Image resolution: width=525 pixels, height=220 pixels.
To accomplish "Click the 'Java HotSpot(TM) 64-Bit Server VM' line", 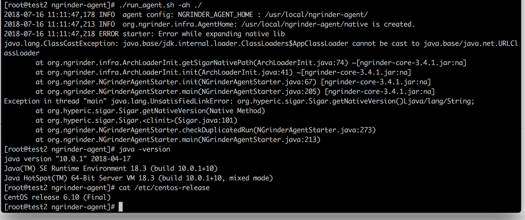I will 69,178.
